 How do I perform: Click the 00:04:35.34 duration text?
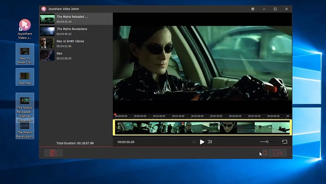(x=64, y=22)
